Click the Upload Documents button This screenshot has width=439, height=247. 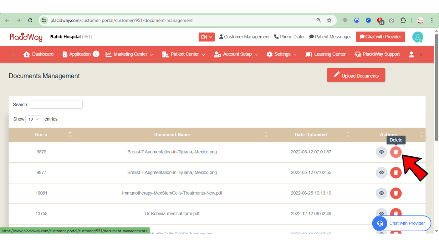pyautogui.click(x=356, y=75)
